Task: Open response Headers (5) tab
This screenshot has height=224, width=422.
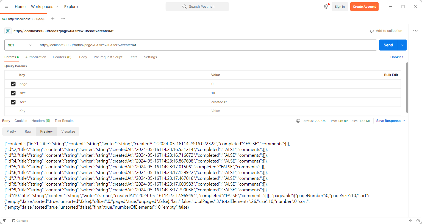Action: click(41, 121)
